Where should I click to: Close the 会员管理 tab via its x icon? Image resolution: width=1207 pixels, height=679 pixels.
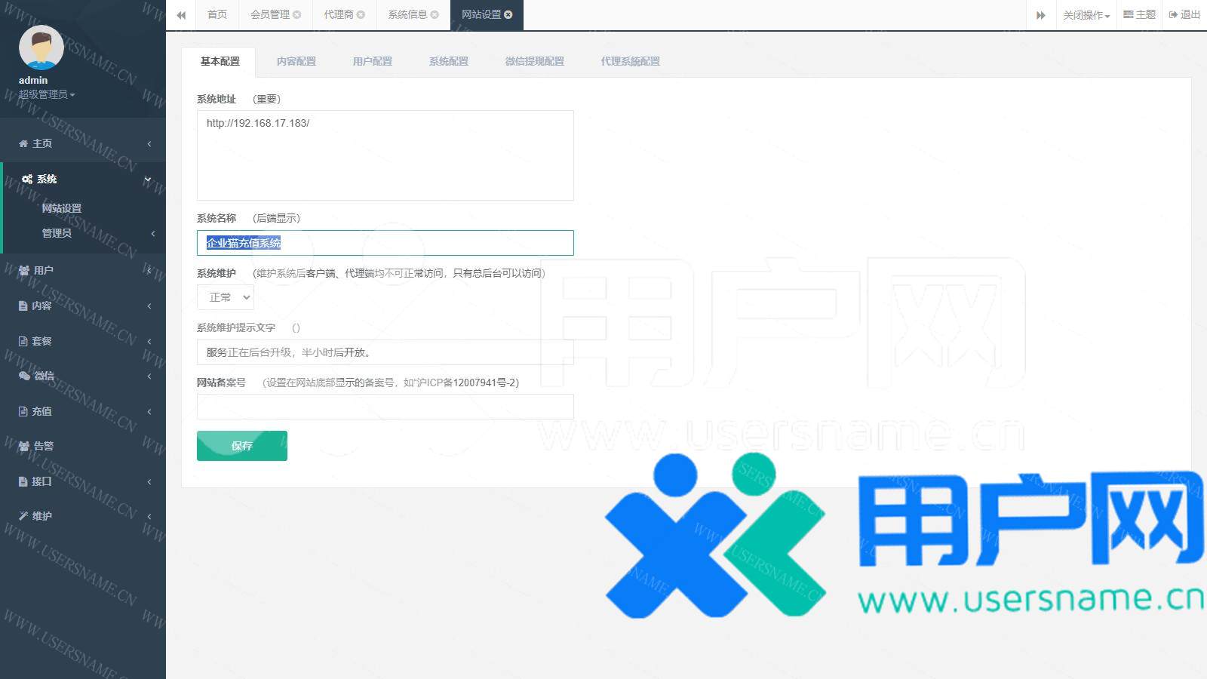coord(297,14)
